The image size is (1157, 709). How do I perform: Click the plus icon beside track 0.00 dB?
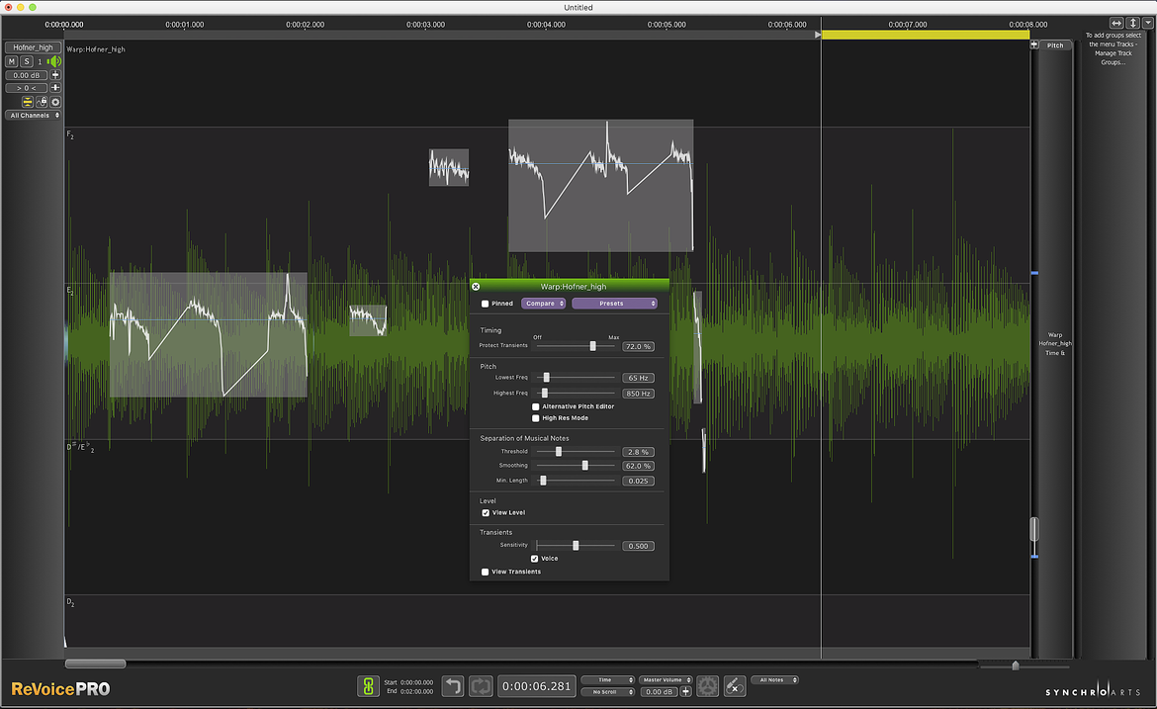point(55,75)
